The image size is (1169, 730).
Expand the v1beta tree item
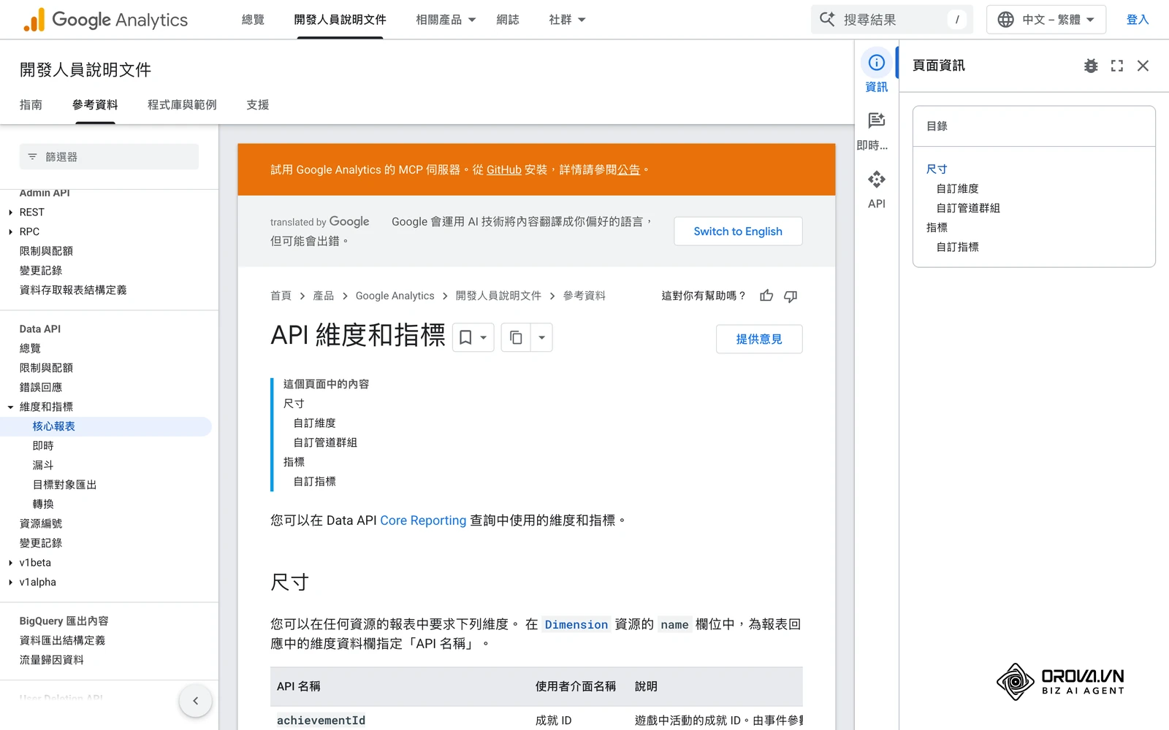[11, 563]
